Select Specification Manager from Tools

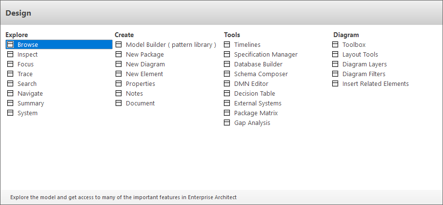point(265,54)
